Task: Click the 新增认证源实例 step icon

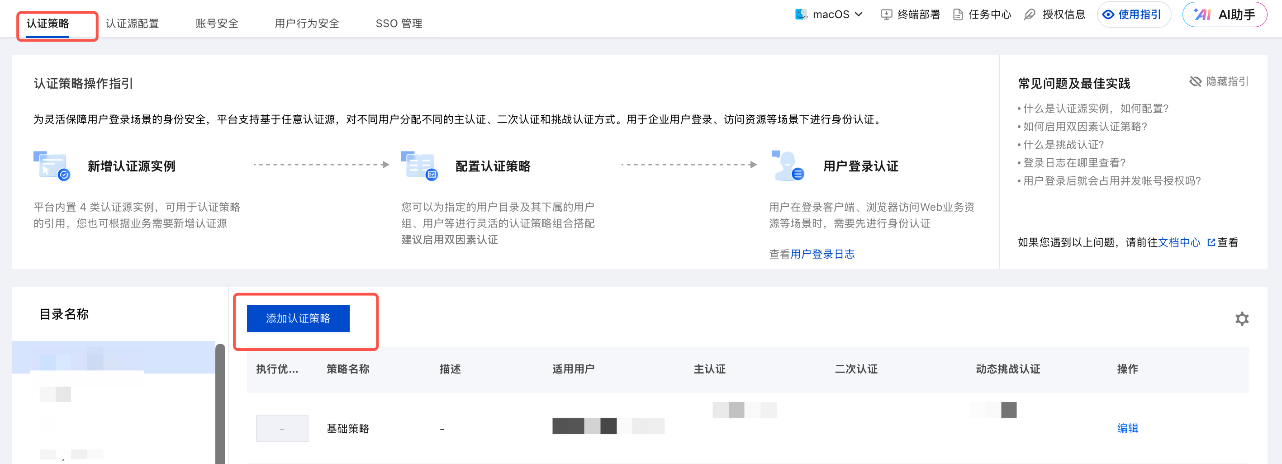Action: point(52,166)
